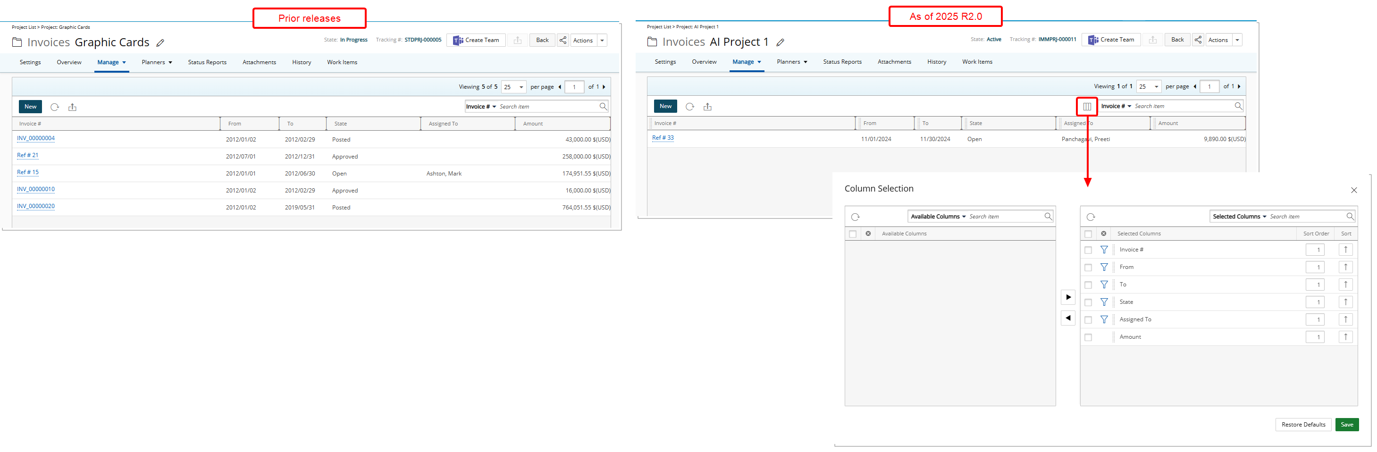This screenshot has height=452, width=1377.
Task: Click the filter icon for Invoice # column
Action: pyautogui.click(x=1104, y=250)
